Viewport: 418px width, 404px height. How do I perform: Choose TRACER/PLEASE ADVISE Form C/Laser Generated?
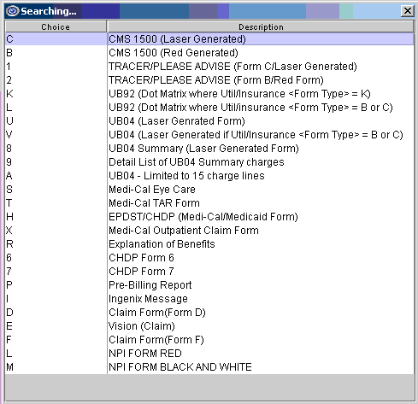click(209, 67)
